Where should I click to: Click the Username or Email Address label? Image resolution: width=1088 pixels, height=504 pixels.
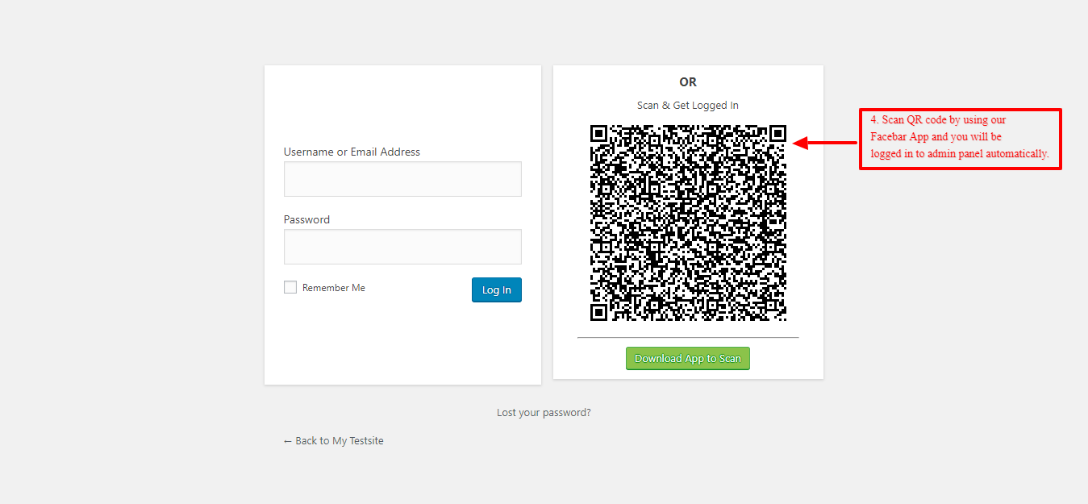pyautogui.click(x=352, y=152)
